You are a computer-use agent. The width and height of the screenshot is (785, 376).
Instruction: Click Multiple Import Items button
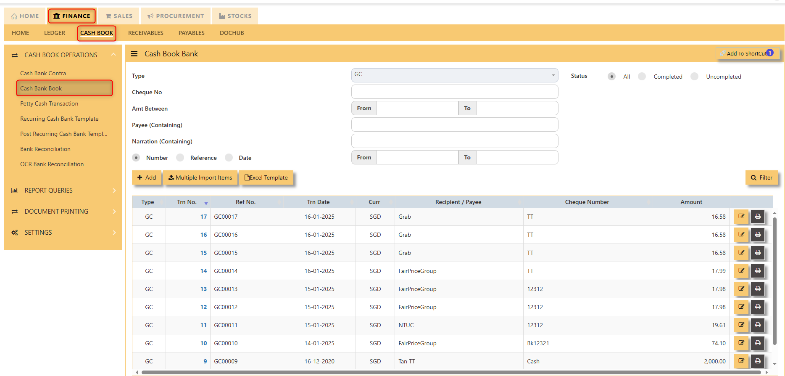(x=200, y=177)
